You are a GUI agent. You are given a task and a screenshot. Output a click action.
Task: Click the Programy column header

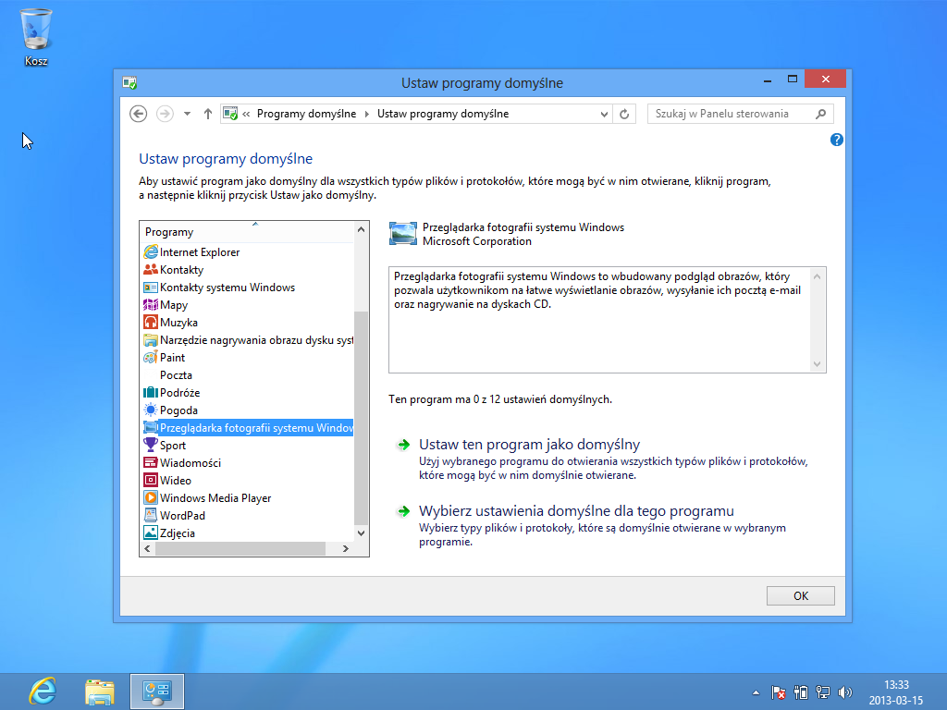tap(246, 232)
